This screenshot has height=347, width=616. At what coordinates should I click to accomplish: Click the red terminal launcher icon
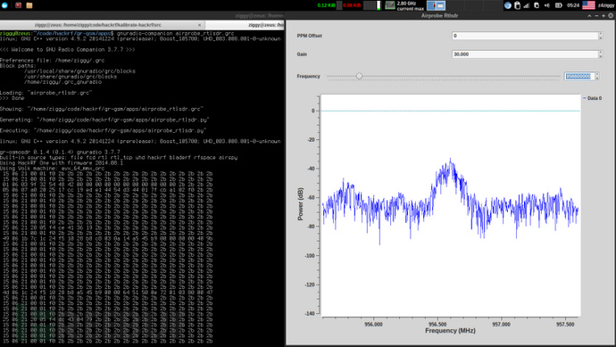point(18,5)
